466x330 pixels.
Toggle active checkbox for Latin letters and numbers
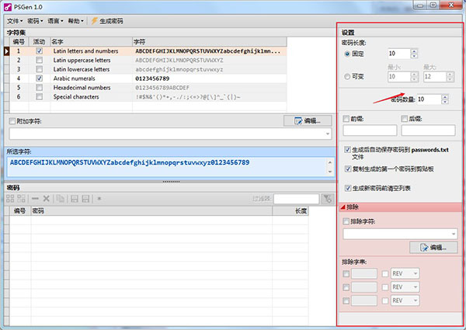point(40,51)
